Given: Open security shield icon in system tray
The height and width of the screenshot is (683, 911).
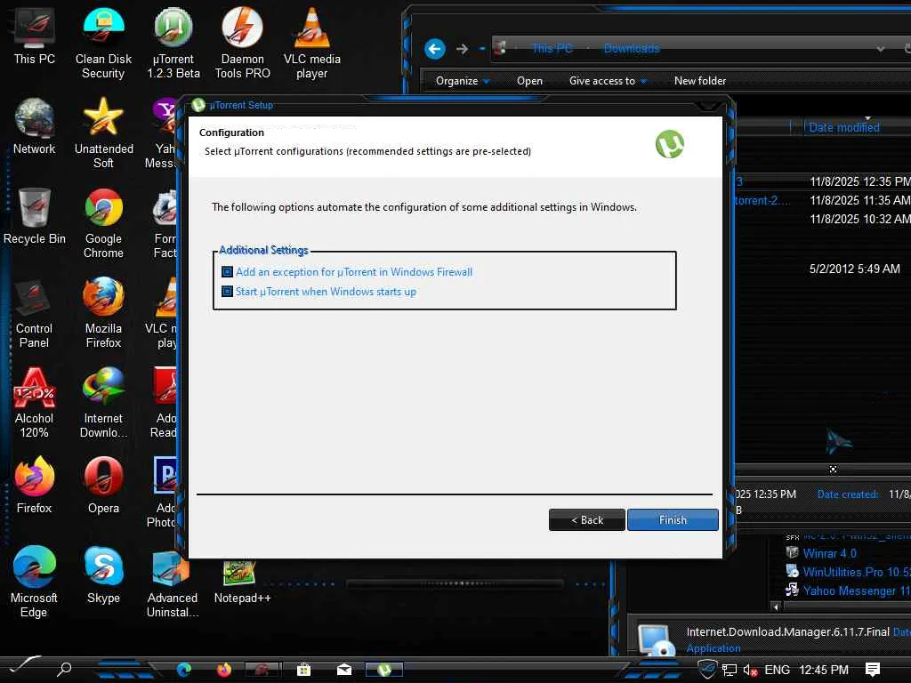Looking at the screenshot, I should [707, 669].
